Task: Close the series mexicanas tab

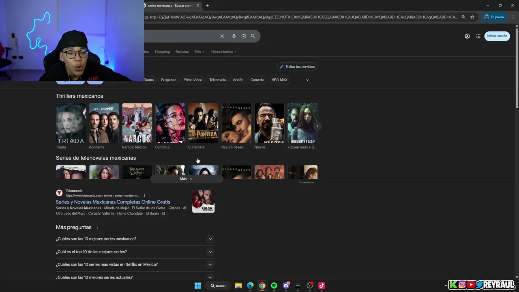Action: 199,6
